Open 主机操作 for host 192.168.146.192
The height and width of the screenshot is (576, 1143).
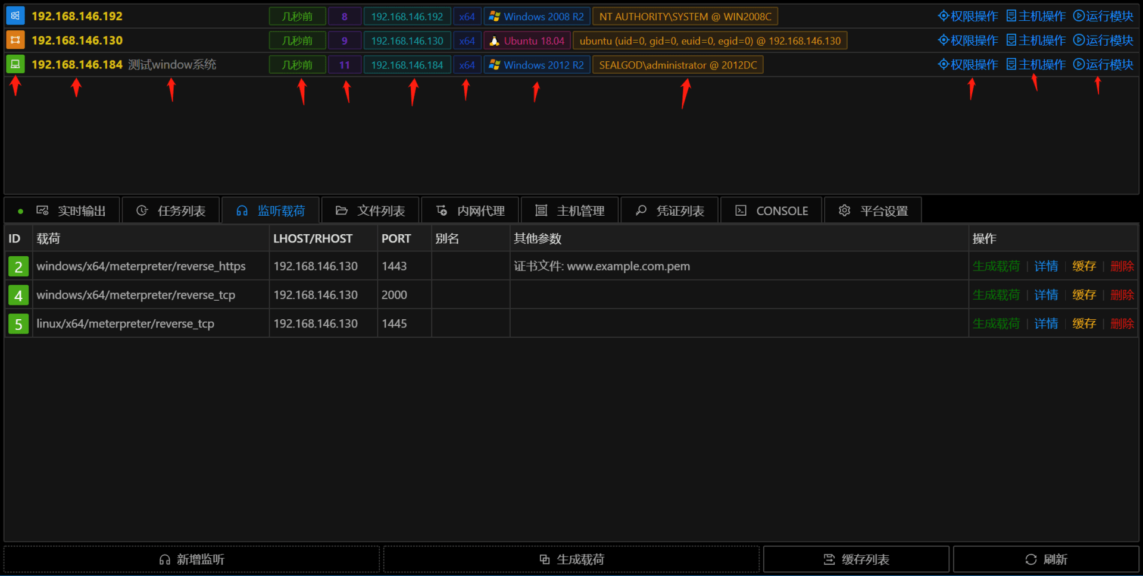pos(1036,16)
